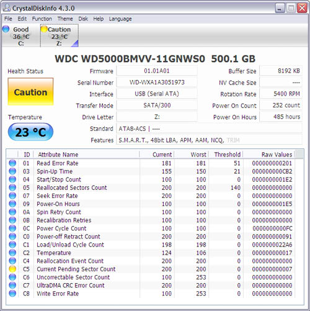
Task: Open the Edit menu
Action: click(x=22, y=19)
